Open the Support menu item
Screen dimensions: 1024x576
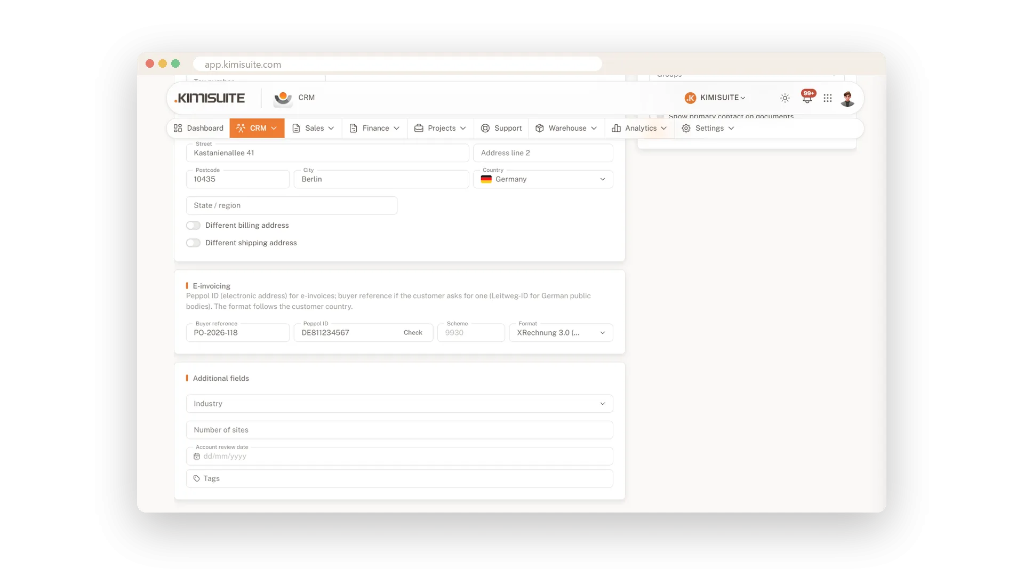501,129
